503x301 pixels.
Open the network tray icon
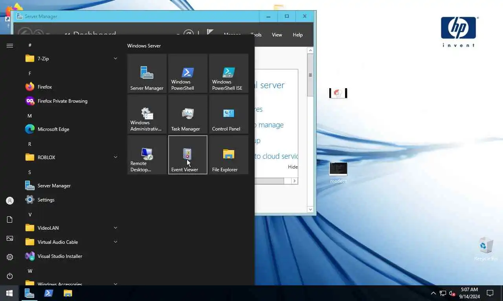[443, 293]
